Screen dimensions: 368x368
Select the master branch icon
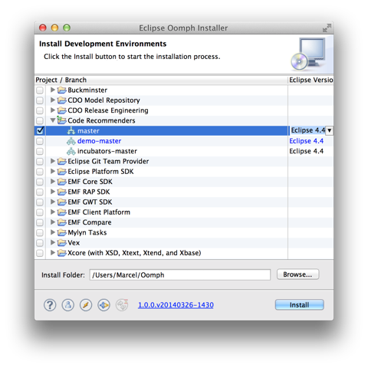coord(71,131)
